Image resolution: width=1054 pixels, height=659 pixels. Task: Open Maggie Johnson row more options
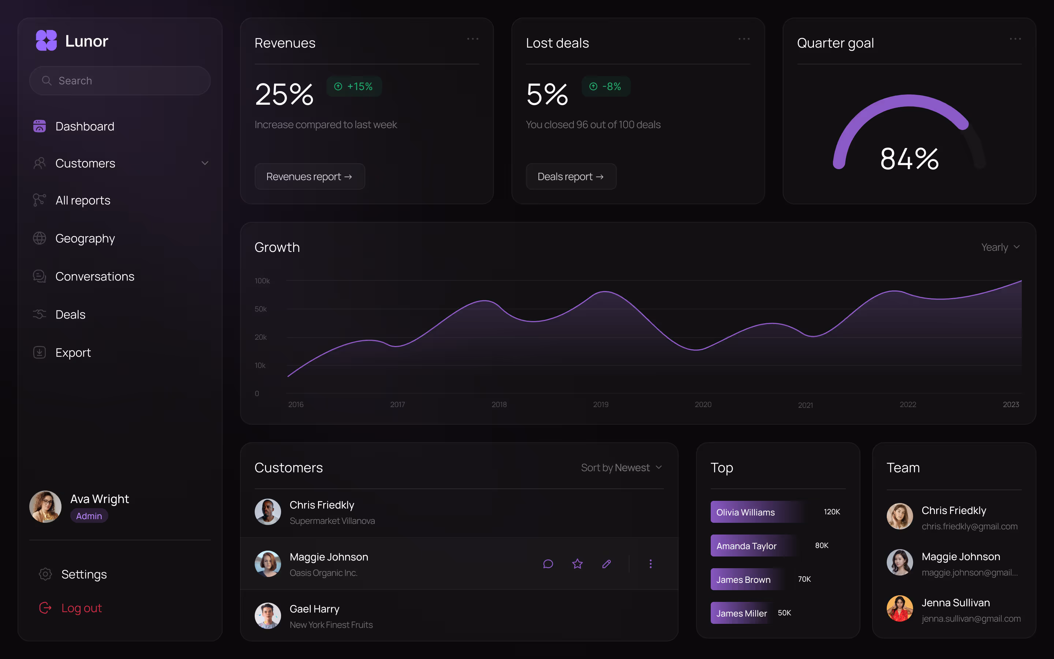651,564
